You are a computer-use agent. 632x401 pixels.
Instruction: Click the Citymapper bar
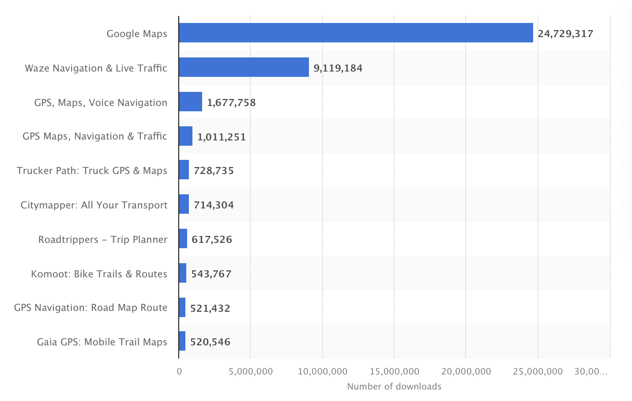[184, 204]
